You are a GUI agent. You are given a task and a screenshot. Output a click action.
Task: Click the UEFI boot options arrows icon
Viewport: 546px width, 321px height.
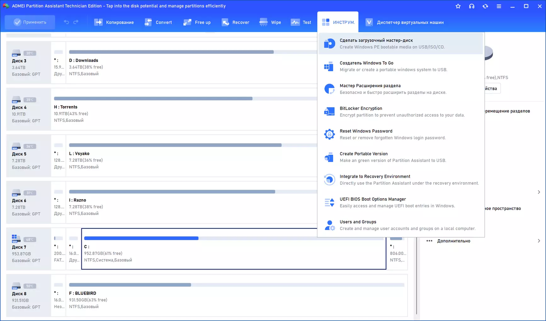329,202
